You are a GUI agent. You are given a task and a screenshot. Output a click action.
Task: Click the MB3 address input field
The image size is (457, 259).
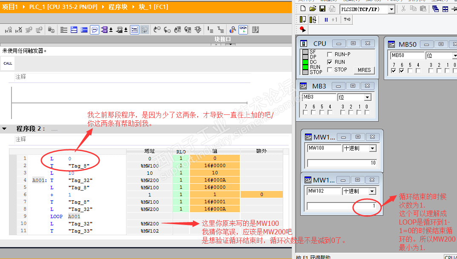(x=319, y=97)
